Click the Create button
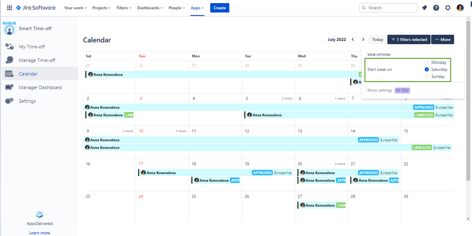The height and width of the screenshot is (236, 472). tap(219, 8)
